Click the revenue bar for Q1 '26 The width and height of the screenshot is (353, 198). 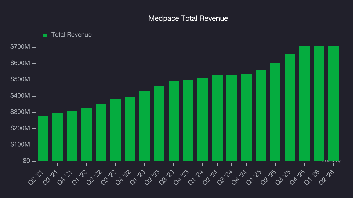coord(319,104)
